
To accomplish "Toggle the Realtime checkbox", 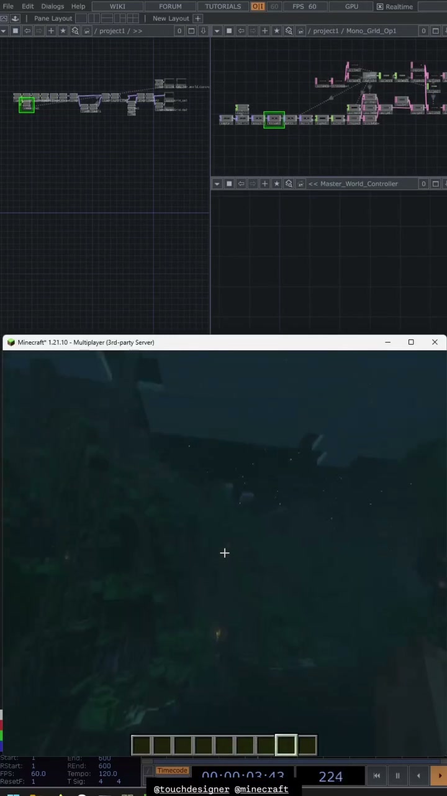I will pyautogui.click(x=380, y=7).
